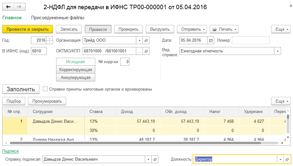
Task: Increase the year with the up stepper
Action: click(50, 39)
